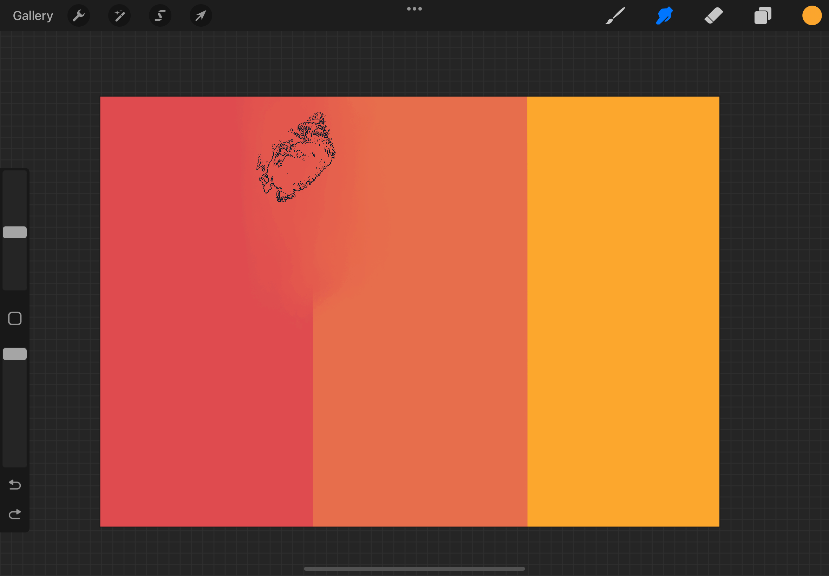Tap the brush opacity slider handle
Viewport: 829px width, 576px height.
[x=15, y=354]
